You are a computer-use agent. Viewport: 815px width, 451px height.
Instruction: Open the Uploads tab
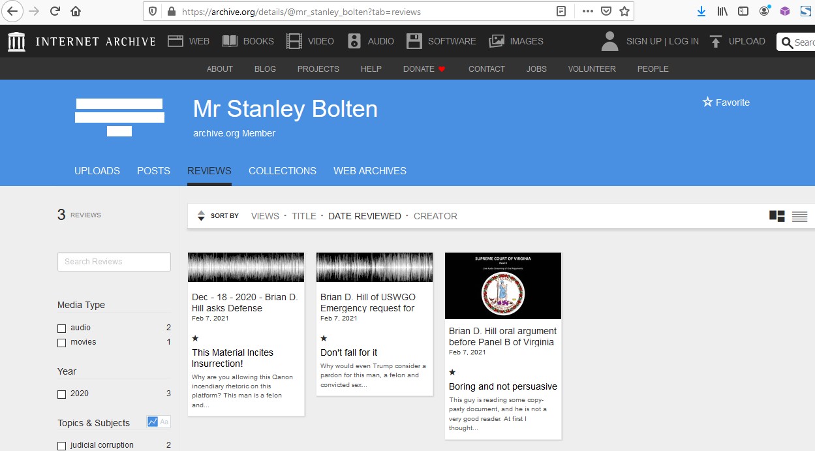[97, 171]
